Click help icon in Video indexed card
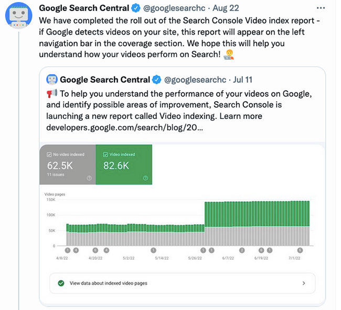 pos(145,178)
